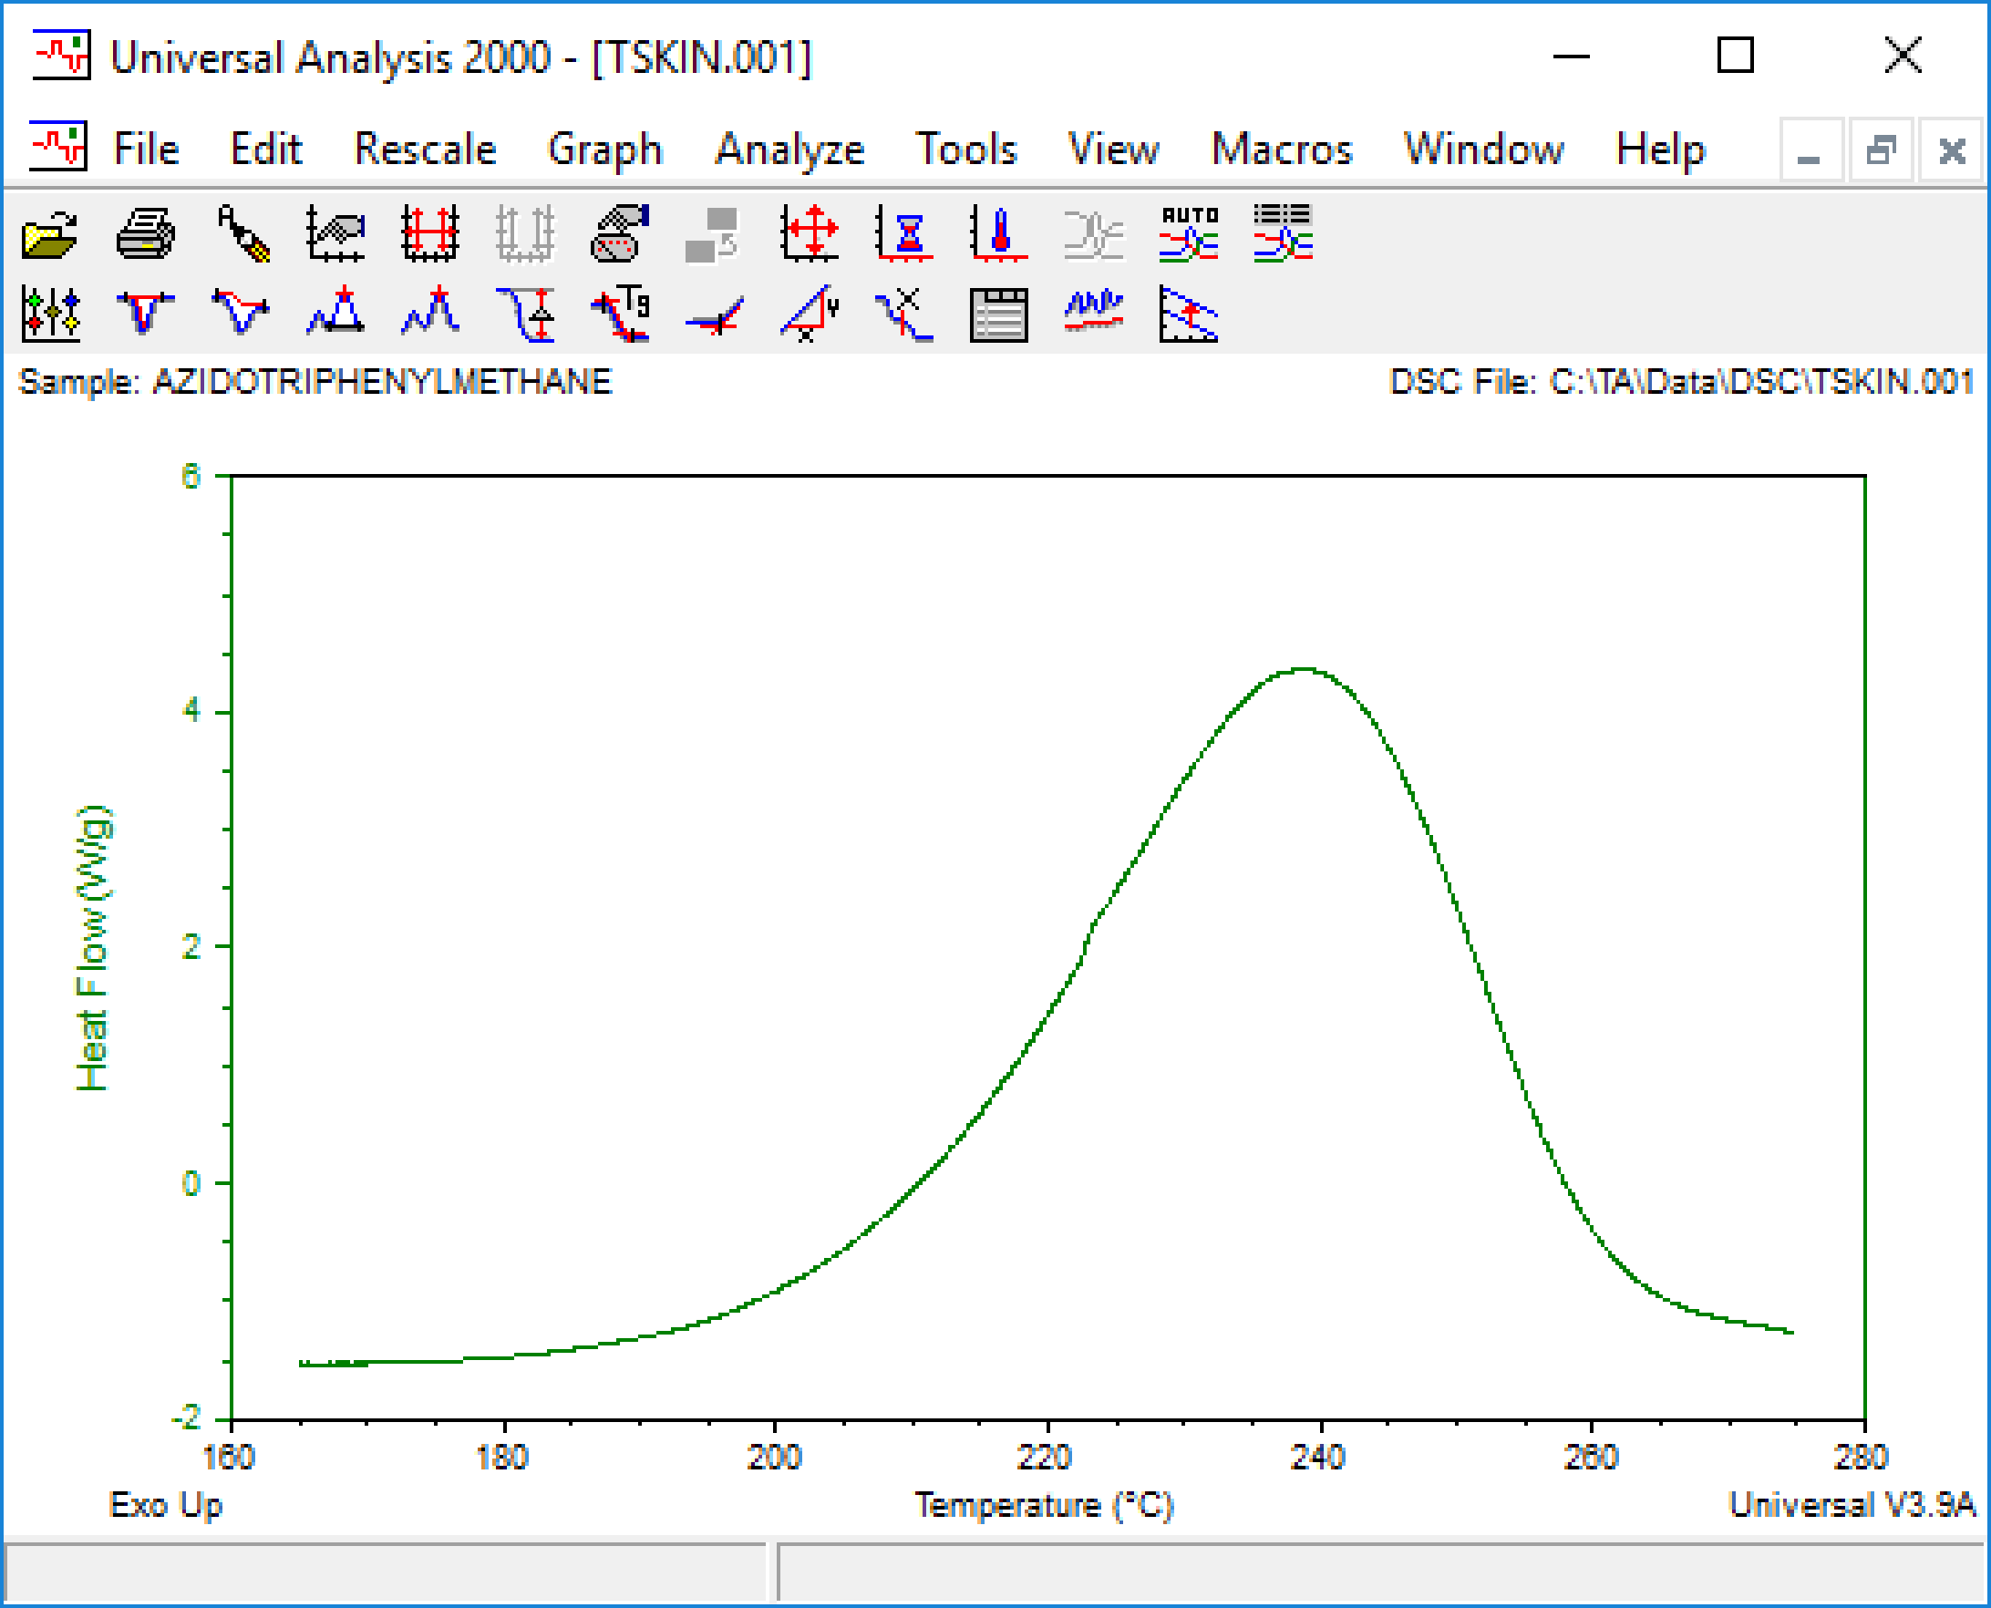Click the curve value at X icon

904,314
